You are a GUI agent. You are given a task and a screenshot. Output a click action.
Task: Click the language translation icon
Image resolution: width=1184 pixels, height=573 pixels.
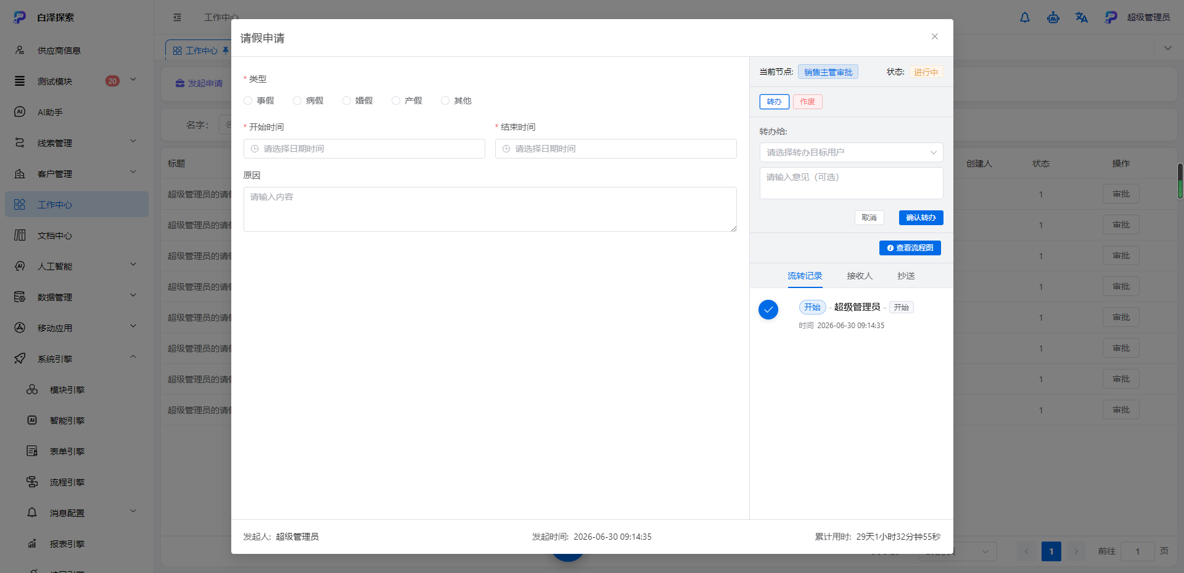pyautogui.click(x=1082, y=17)
